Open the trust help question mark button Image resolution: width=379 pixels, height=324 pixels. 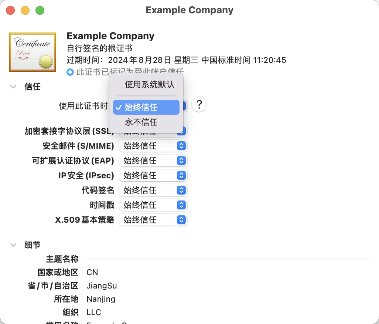coord(199,105)
